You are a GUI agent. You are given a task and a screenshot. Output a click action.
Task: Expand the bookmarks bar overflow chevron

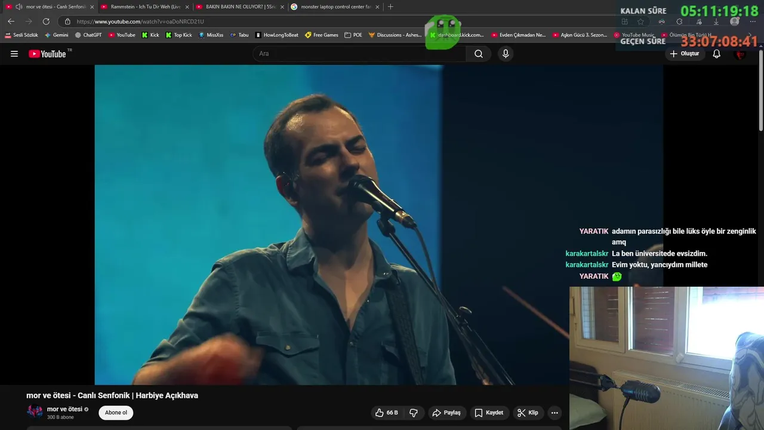point(750,35)
